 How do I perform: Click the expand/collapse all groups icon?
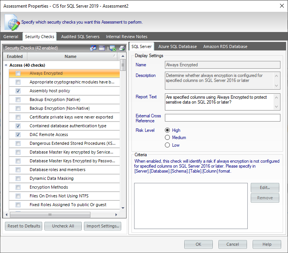(93, 48)
